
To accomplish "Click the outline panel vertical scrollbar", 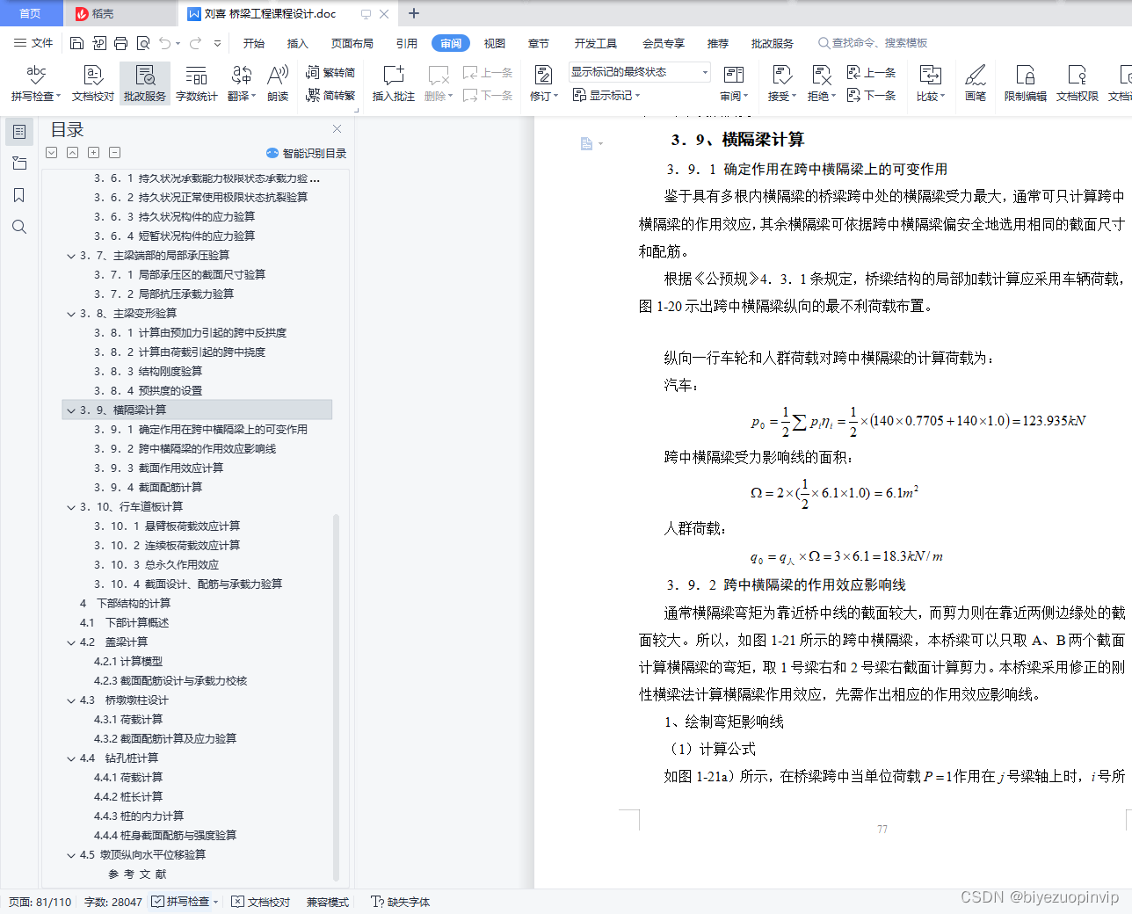I will (336, 699).
